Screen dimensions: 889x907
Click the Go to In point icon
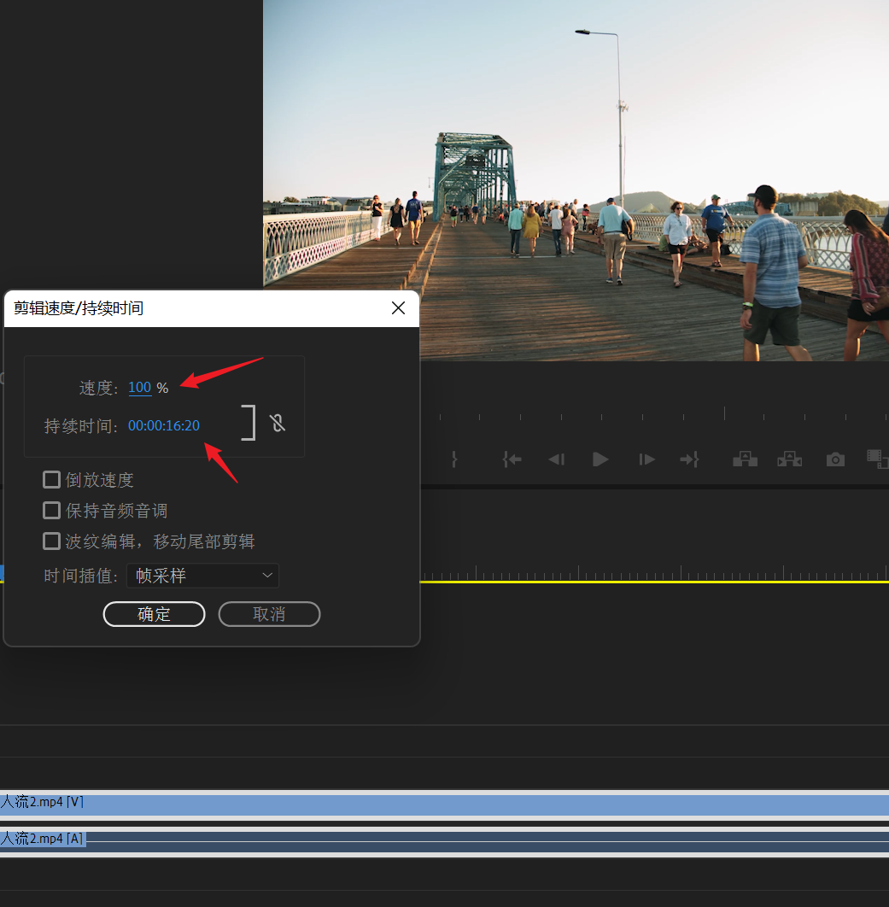pyautogui.click(x=512, y=459)
